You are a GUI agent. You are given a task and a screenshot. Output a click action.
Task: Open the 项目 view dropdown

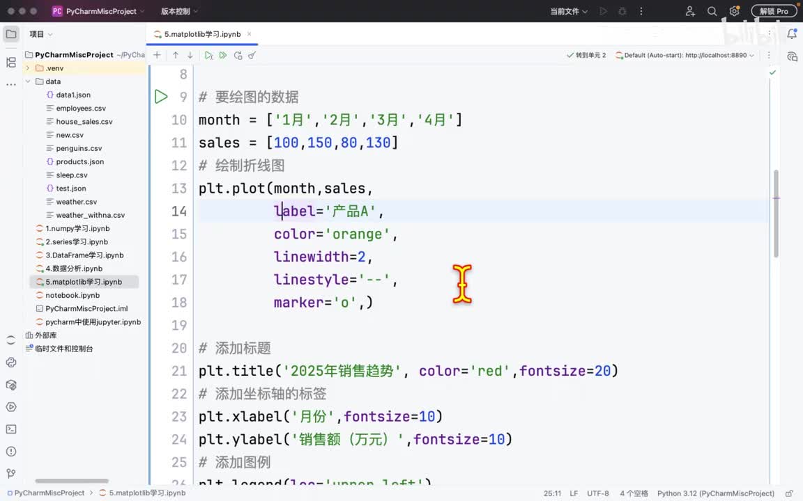point(41,34)
